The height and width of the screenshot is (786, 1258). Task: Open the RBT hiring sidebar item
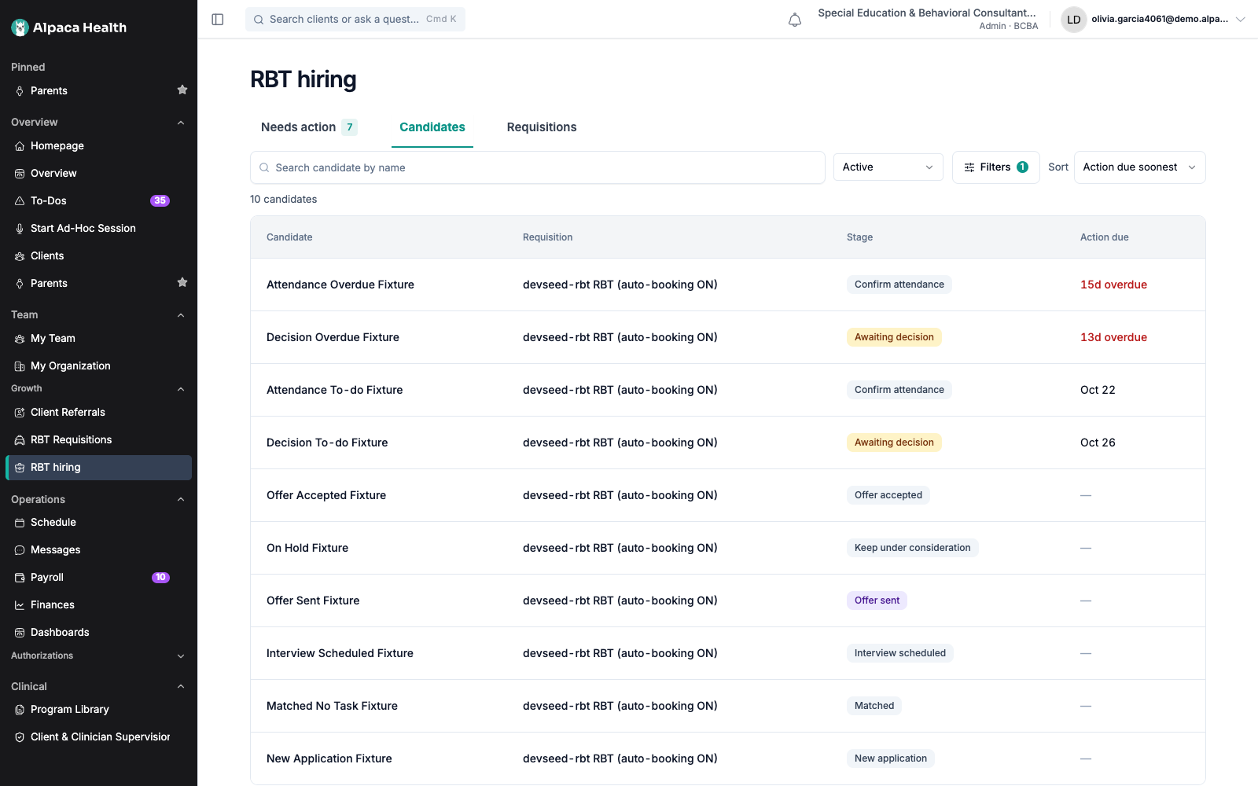[98, 468]
